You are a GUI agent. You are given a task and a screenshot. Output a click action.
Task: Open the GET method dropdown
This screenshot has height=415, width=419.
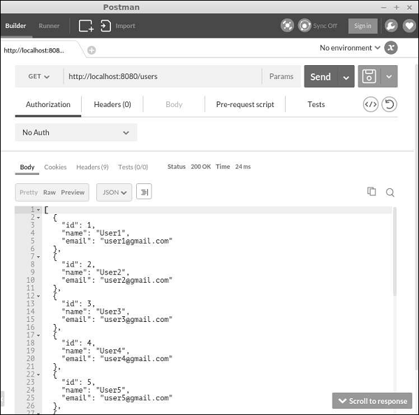[39, 76]
